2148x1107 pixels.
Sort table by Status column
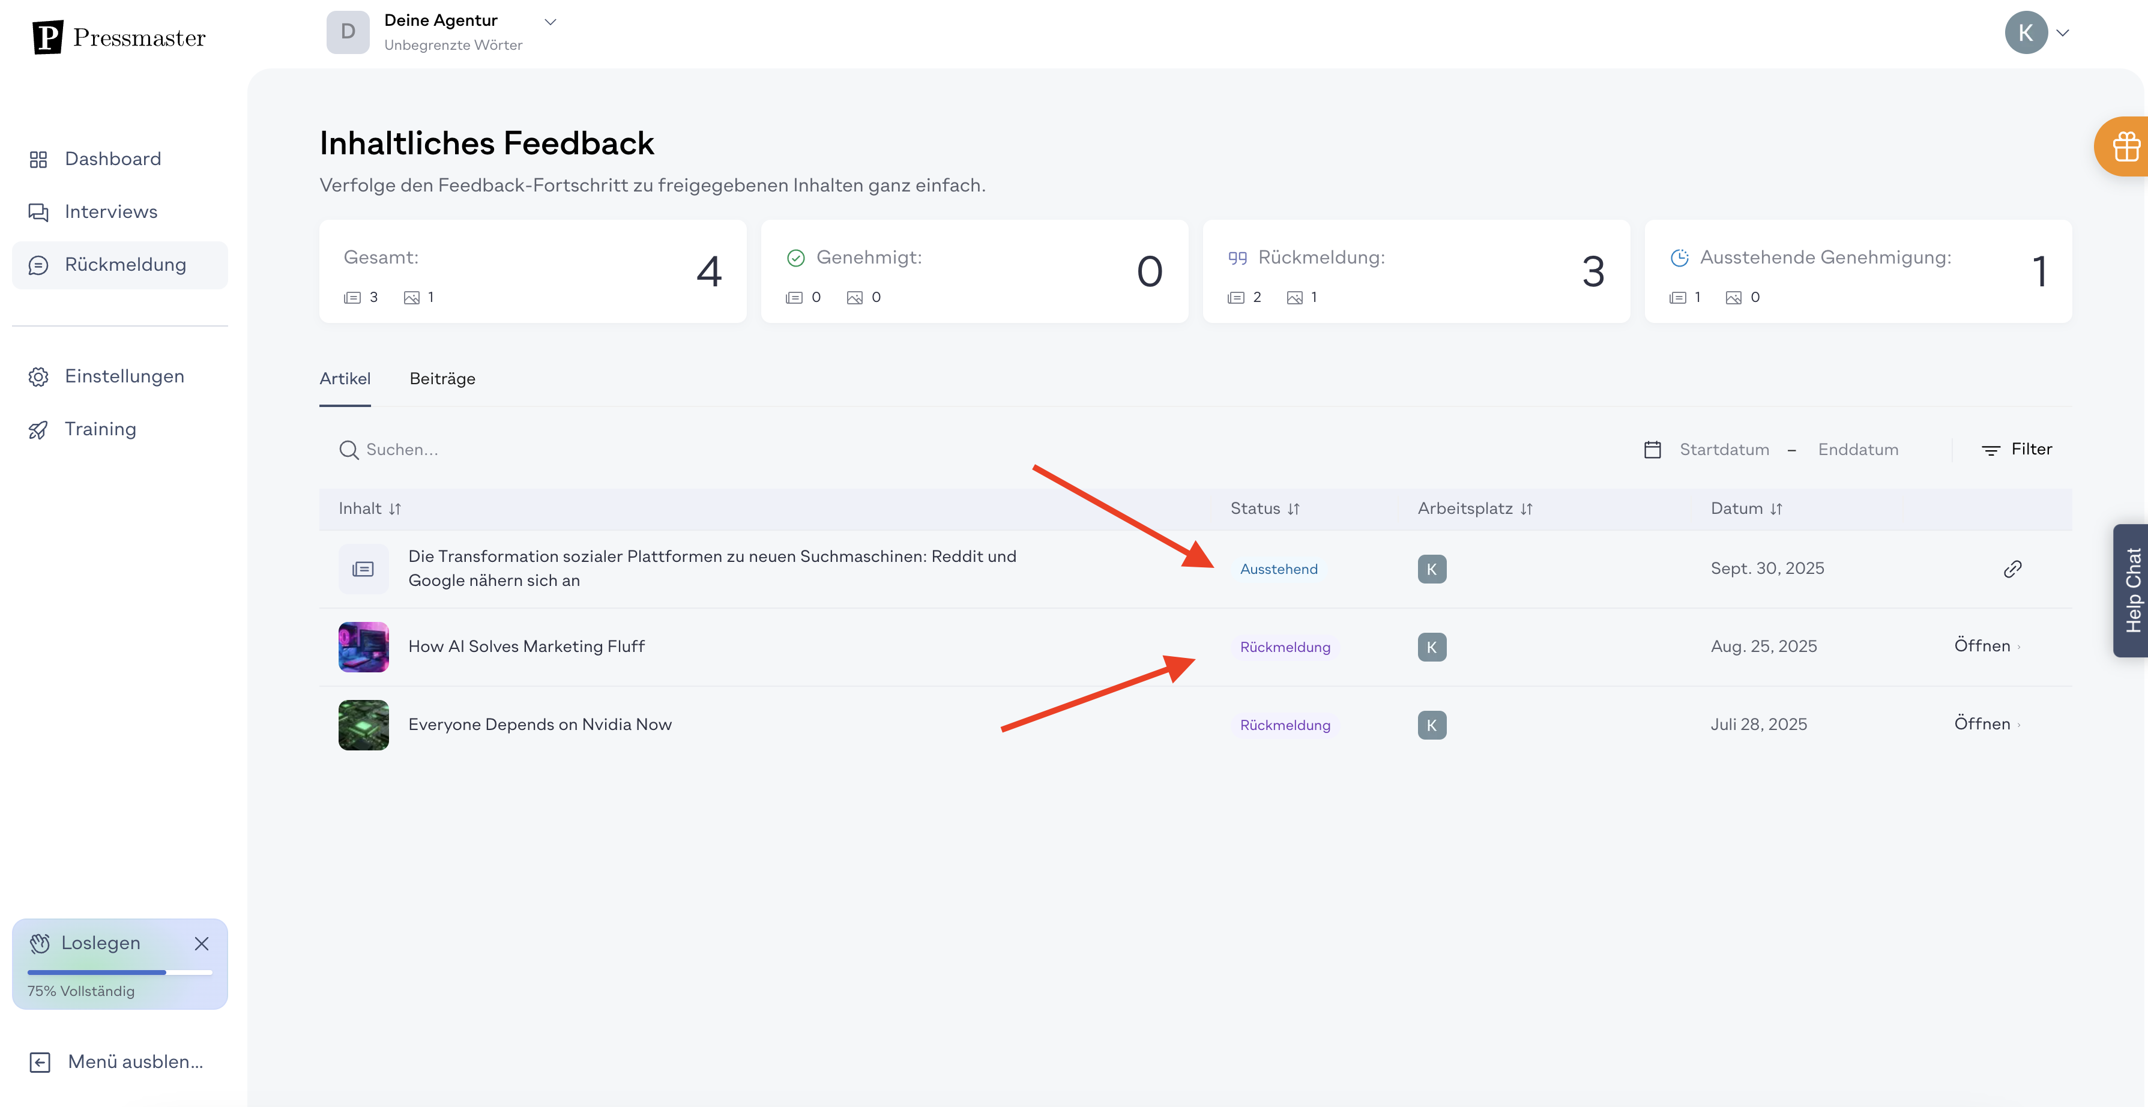tap(1265, 508)
